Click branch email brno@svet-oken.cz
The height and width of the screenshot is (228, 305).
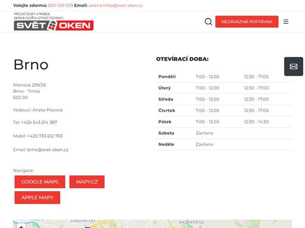[x=48, y=150]
